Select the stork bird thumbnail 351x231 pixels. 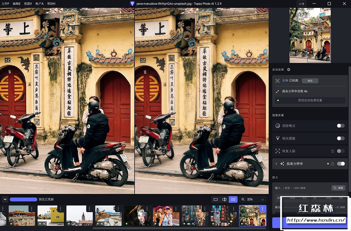click(137, 216)
